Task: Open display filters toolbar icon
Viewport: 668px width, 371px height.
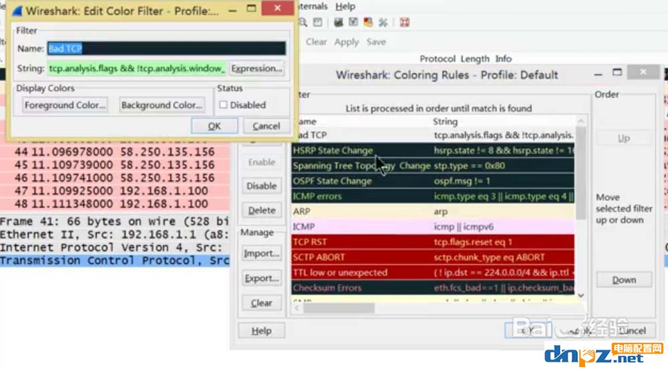Action: [353, 22]
